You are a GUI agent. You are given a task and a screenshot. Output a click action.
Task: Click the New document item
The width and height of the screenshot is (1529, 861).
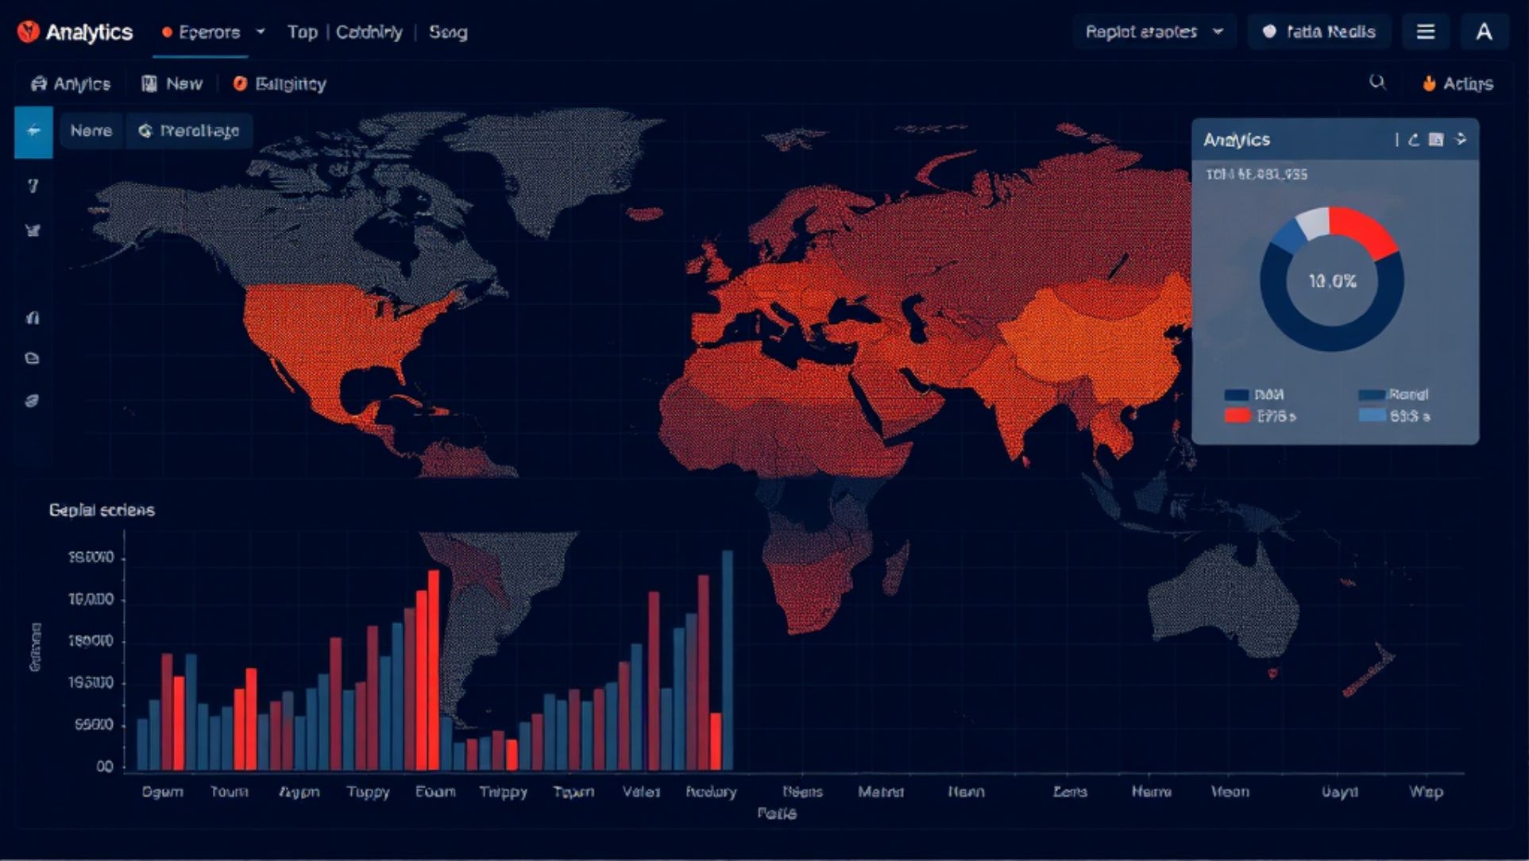[172, 83]
